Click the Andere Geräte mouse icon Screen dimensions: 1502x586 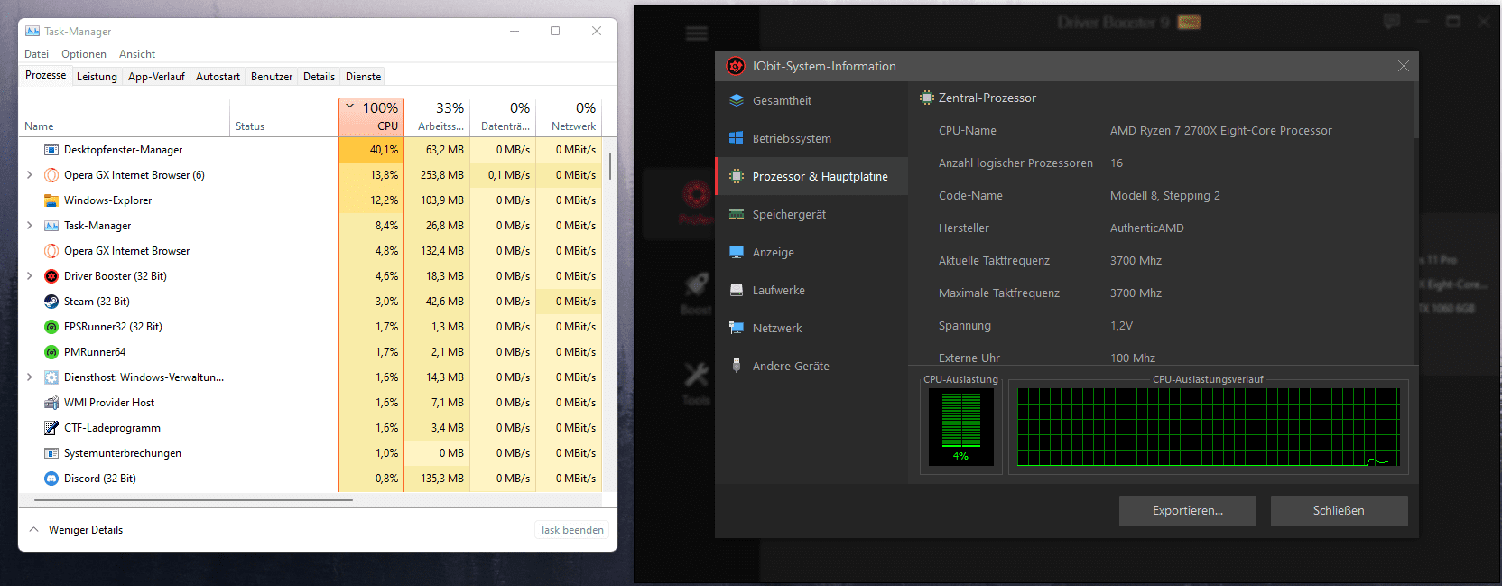737,366
